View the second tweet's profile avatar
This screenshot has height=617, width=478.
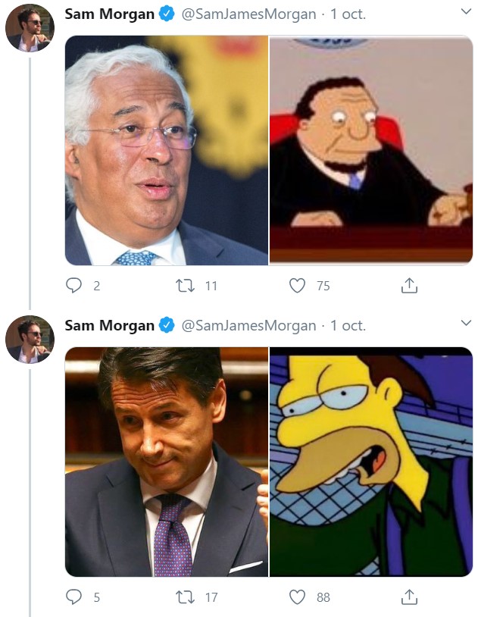point(30,339)
